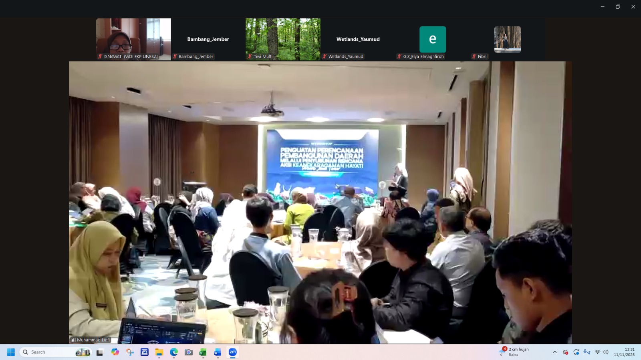Expand the hidden system tray icons
This screenshot has height=360, width=641.
[554, 352]
